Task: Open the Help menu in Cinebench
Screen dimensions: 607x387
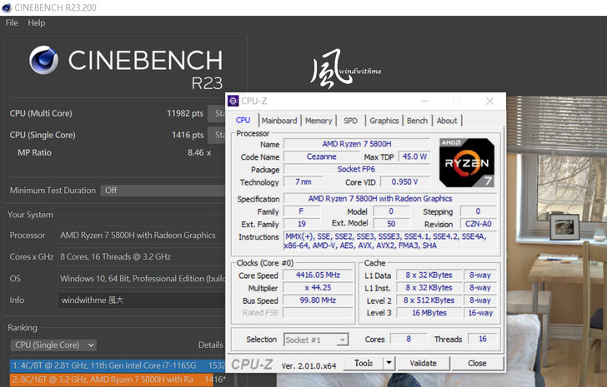Action: [37, 22]
